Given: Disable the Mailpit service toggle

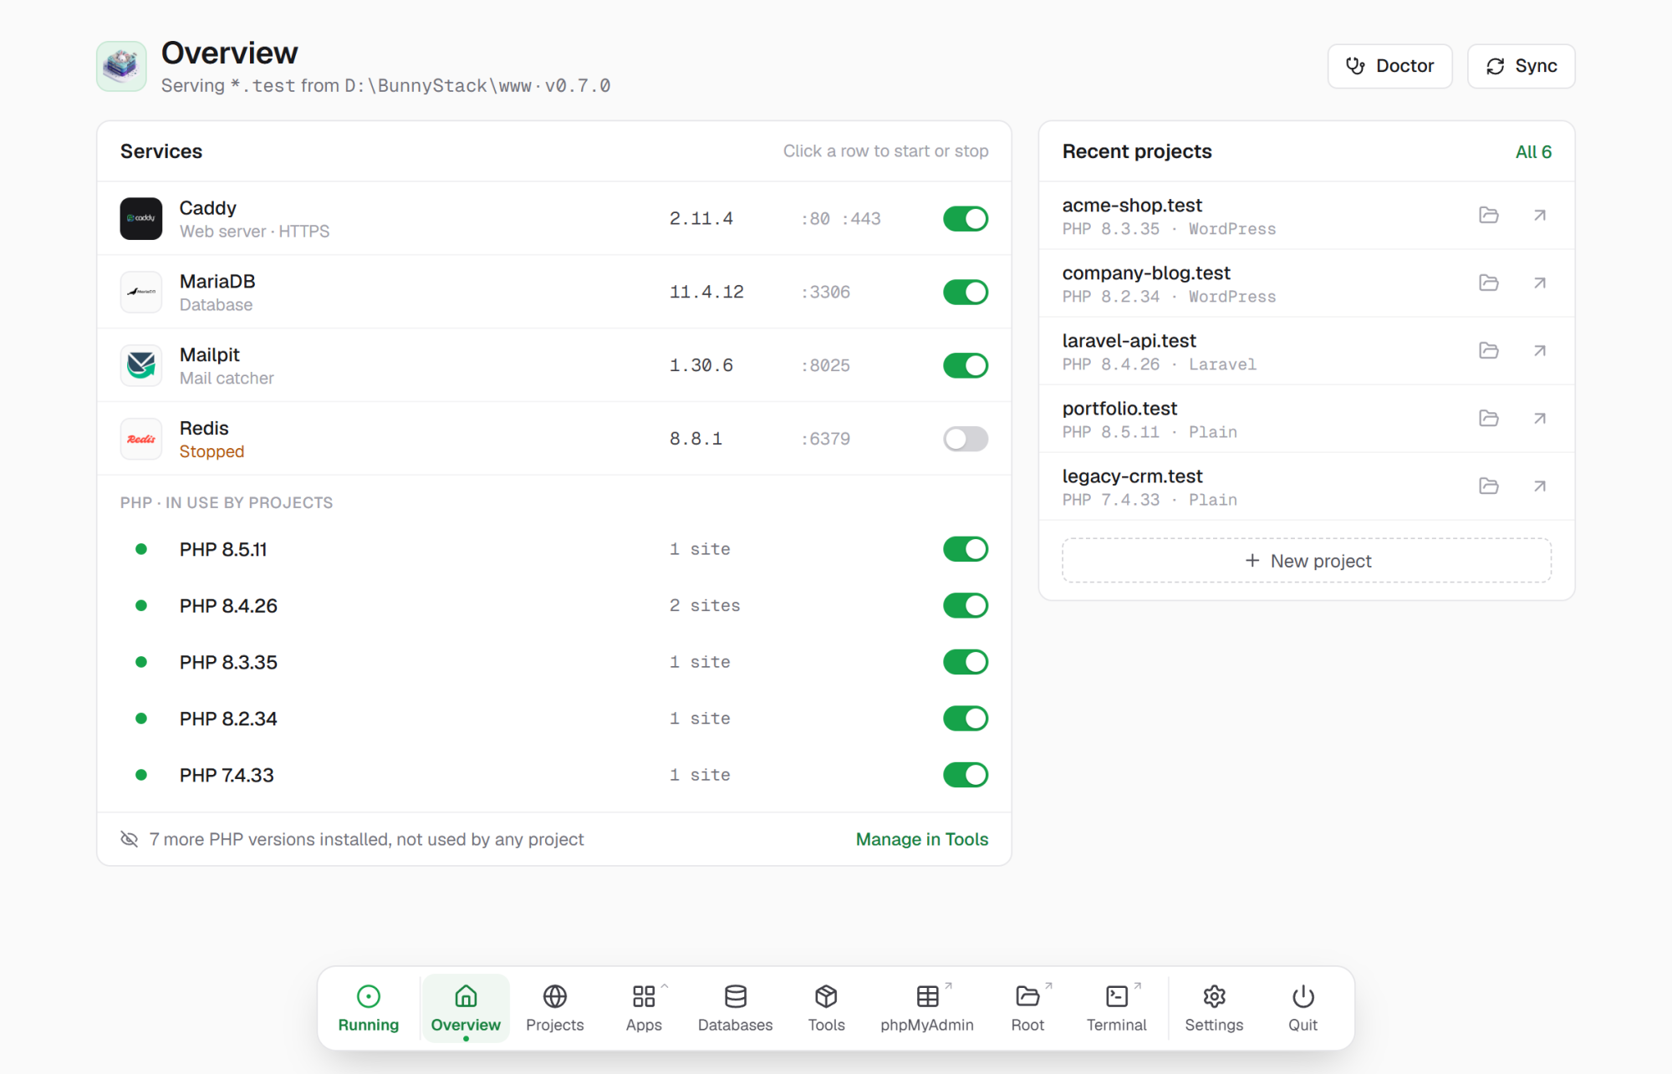Looking at the screenshot, I should click(x=966, y=366).
